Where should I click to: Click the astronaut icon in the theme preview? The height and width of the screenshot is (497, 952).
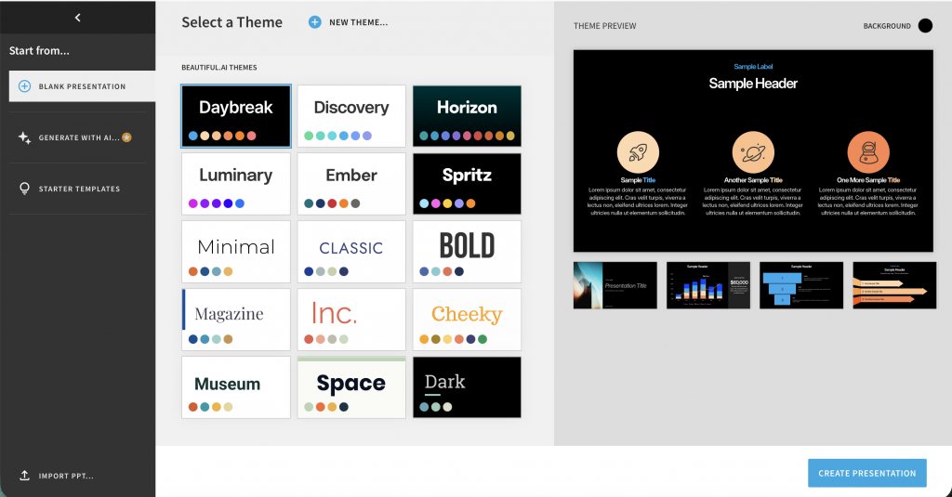868,152
